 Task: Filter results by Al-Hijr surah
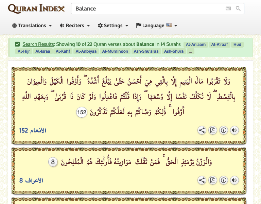(x=24, y=51)
